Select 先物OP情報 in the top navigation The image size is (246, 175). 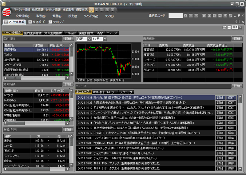tap(53, 10)
